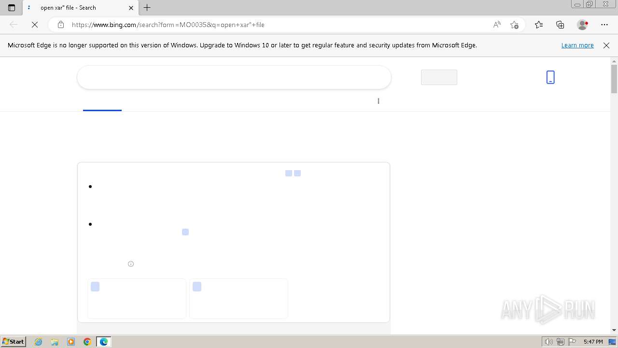
Task: Open the Favorites list
Action: coord(539,25)
